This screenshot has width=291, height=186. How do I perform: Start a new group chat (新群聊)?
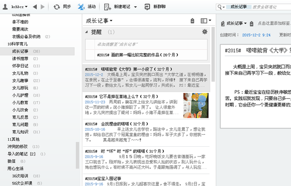155,7
